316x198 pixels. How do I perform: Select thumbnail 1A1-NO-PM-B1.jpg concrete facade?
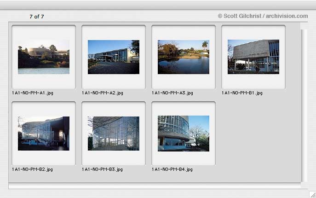(253, 57)
